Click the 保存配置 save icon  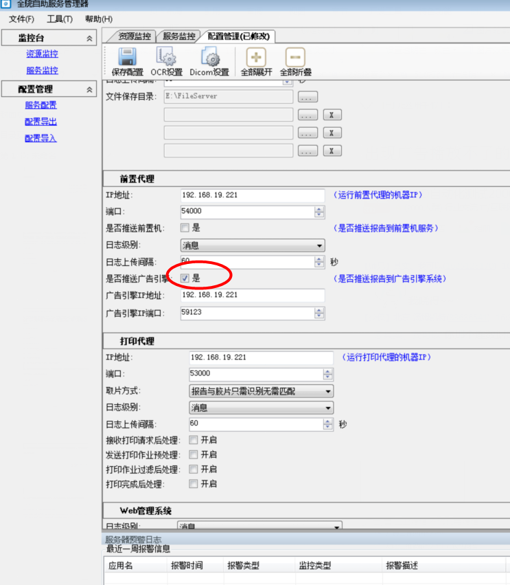coord(127,58)
